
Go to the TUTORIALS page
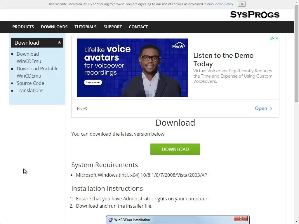(x=86, y=27)
